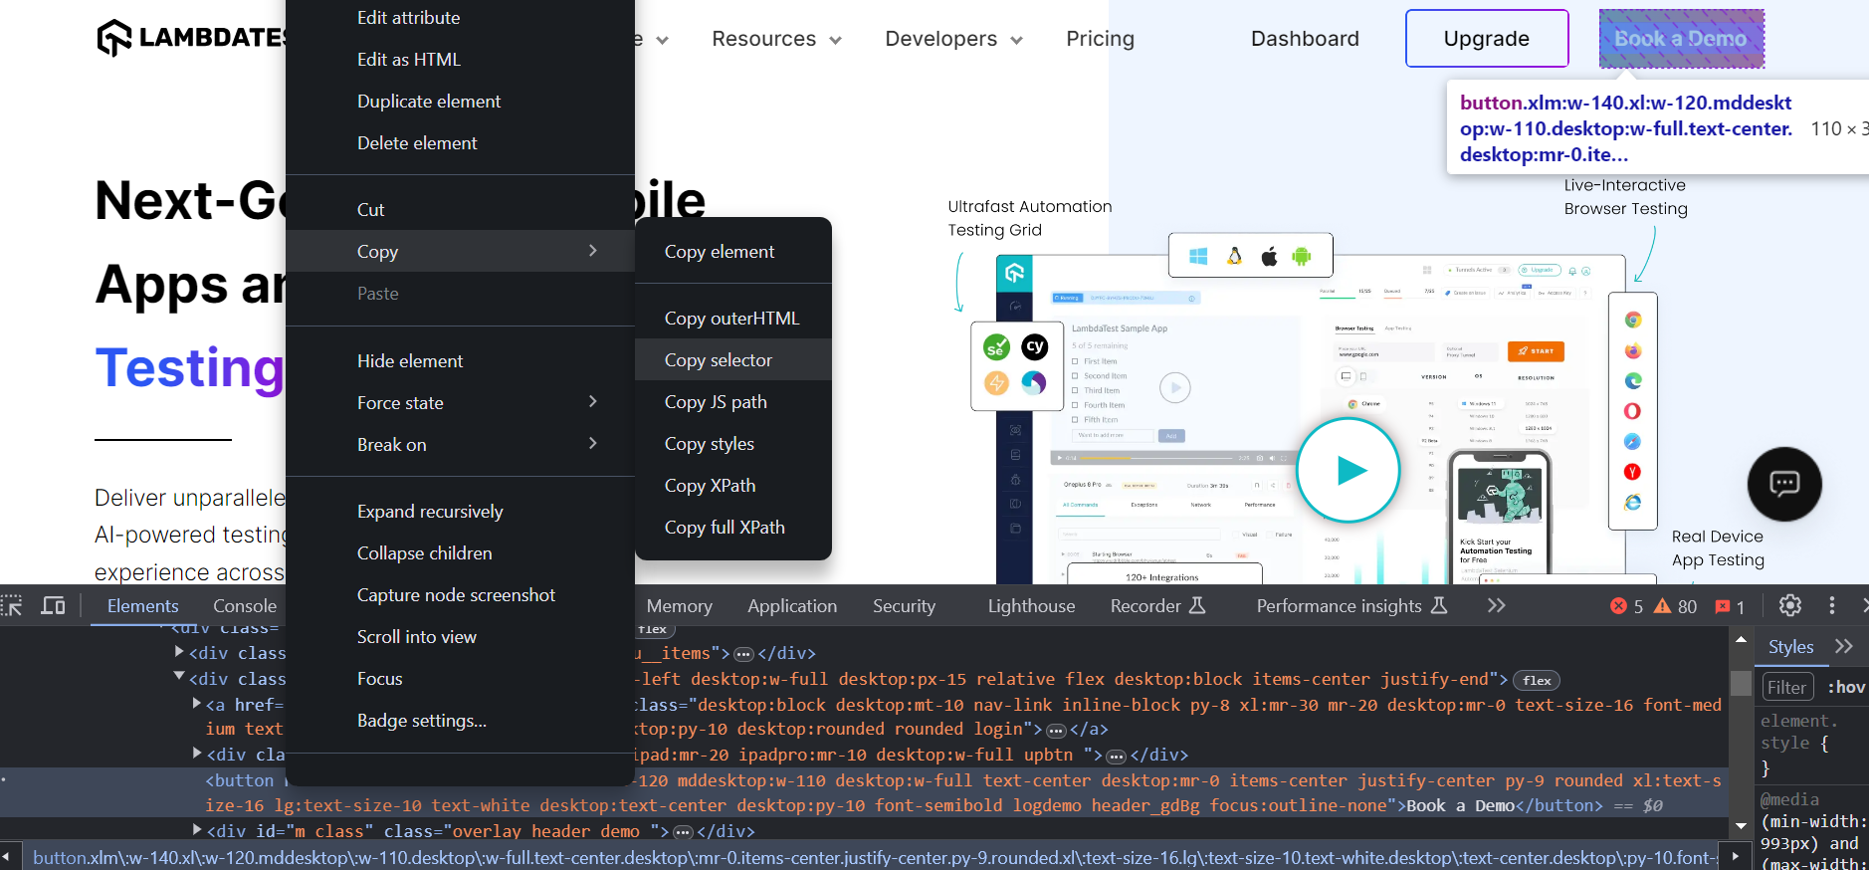This screenshot has width=1869, height=870.
Task: Switch to the Elements tab
Action: pos(142,605)
